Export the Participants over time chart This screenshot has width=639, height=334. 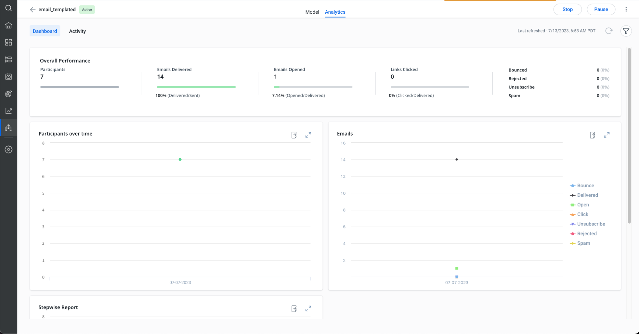tap(294, 135)
